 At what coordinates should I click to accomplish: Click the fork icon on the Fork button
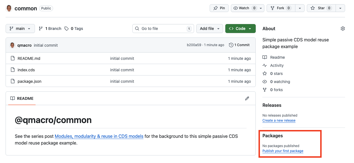272,8
